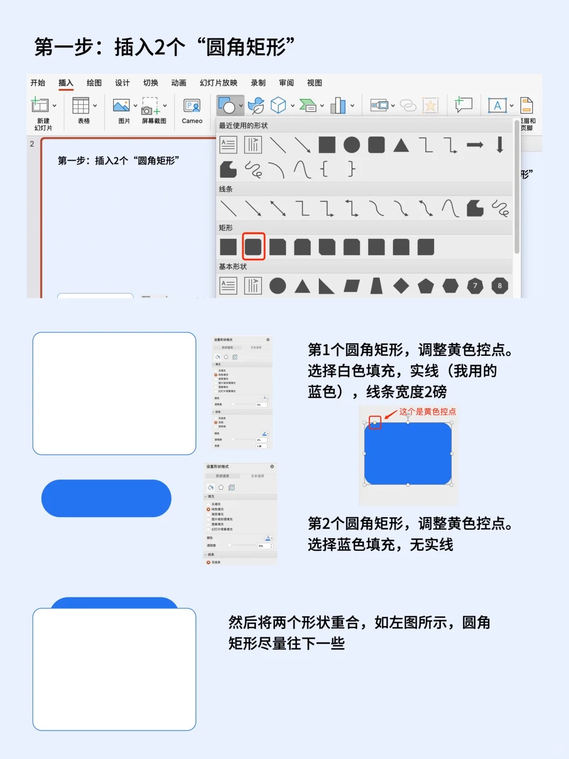Switch to the 设计 ribbon tab

[122, 83]
